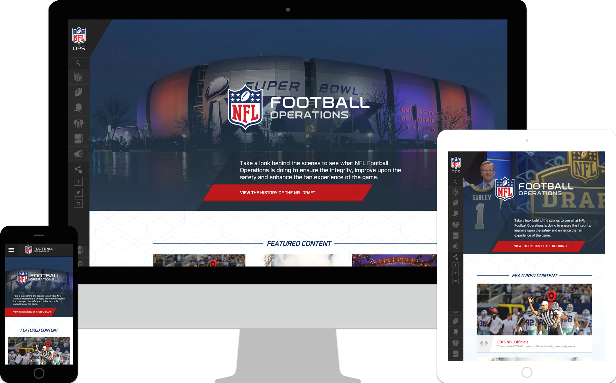Click the NFL OPS logo on desktop screen
Image resolution: width=616 pixels, height=383 pixels.
[79, 39]
